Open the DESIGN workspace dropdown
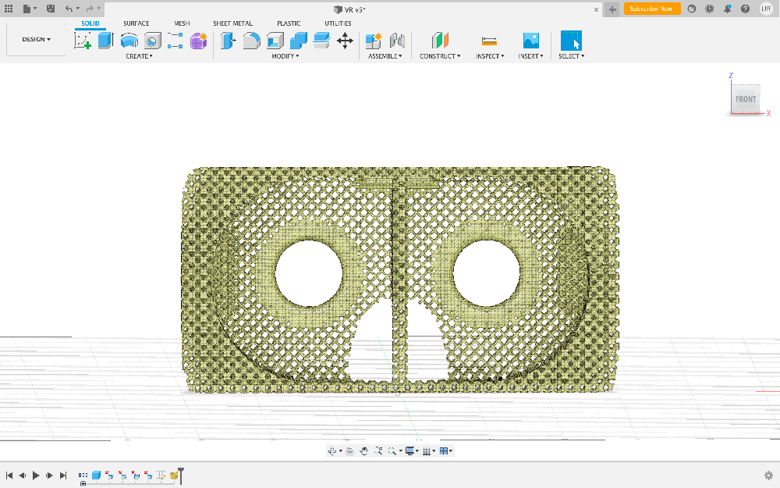This screenshot has height=488, width=780. [36, 39]
